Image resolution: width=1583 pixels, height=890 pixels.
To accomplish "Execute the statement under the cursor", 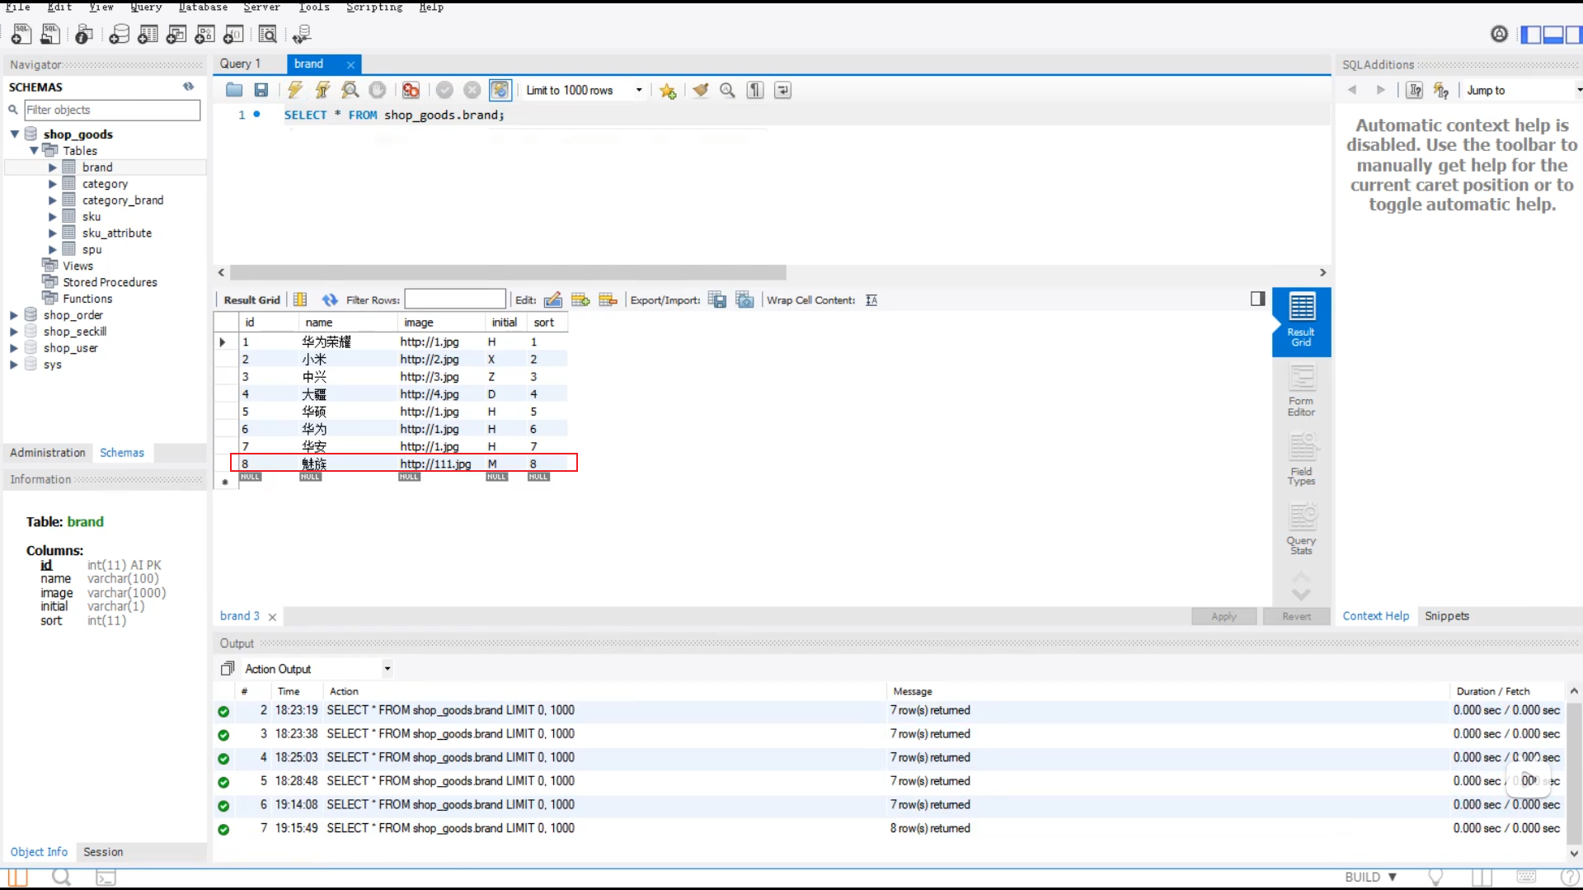I will [x=322, y=90].
